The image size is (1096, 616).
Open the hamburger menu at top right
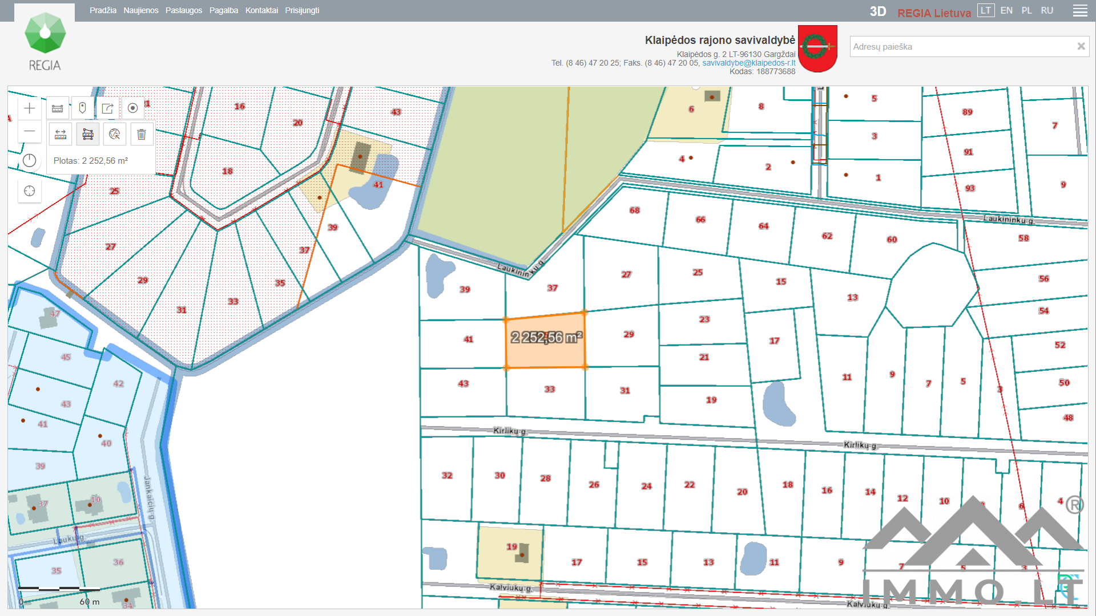[1080, 11]
